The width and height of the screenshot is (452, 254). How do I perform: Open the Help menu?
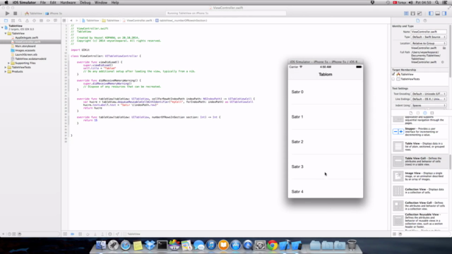[115, 3]
